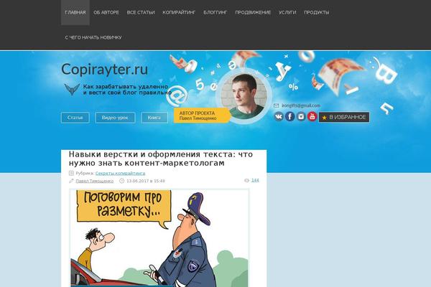Image resolution: width=431 pixels, height=287 pixels.
Task: Open the VK social profile icon
Action: click(x=279, y=116)
